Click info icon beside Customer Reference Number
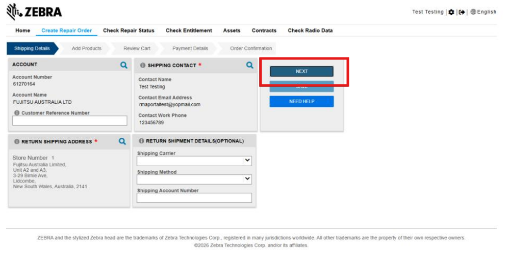This screenshot has width=509, height=273. click(17, 113)
